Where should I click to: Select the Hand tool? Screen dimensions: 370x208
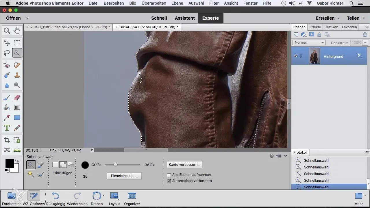point(17,30)
